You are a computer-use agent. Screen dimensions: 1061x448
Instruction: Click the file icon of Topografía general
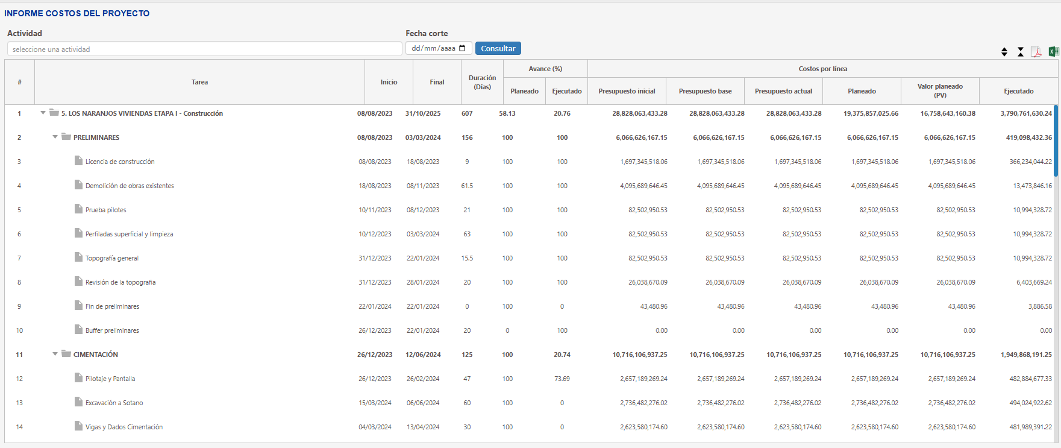coord(78,257)
